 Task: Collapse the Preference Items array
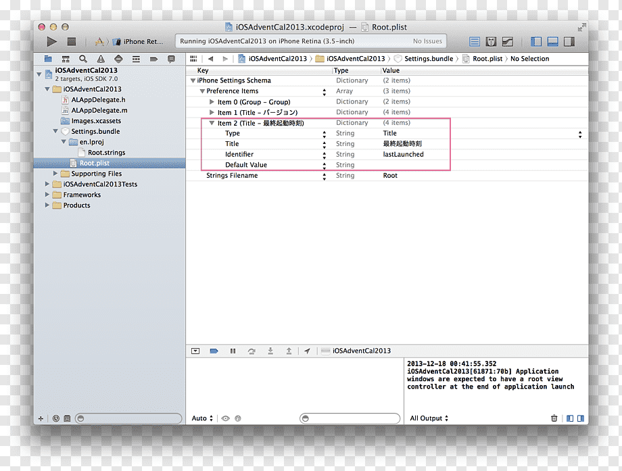tap(202, 91)
